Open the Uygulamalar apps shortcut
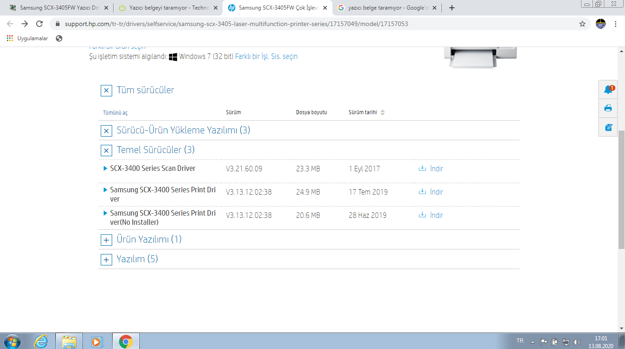Screen dimensions: 625x349 27,38
